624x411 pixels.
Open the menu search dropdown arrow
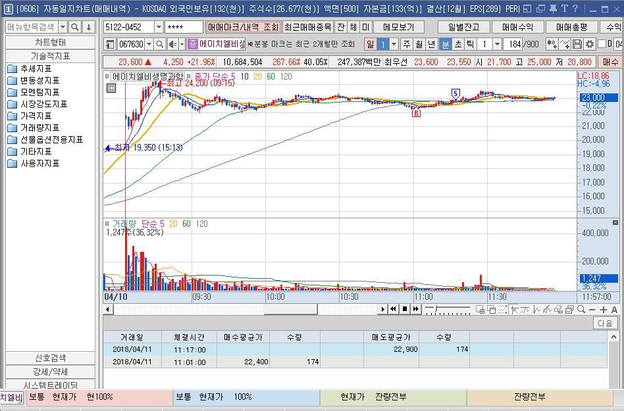click(x=63, y=27)
